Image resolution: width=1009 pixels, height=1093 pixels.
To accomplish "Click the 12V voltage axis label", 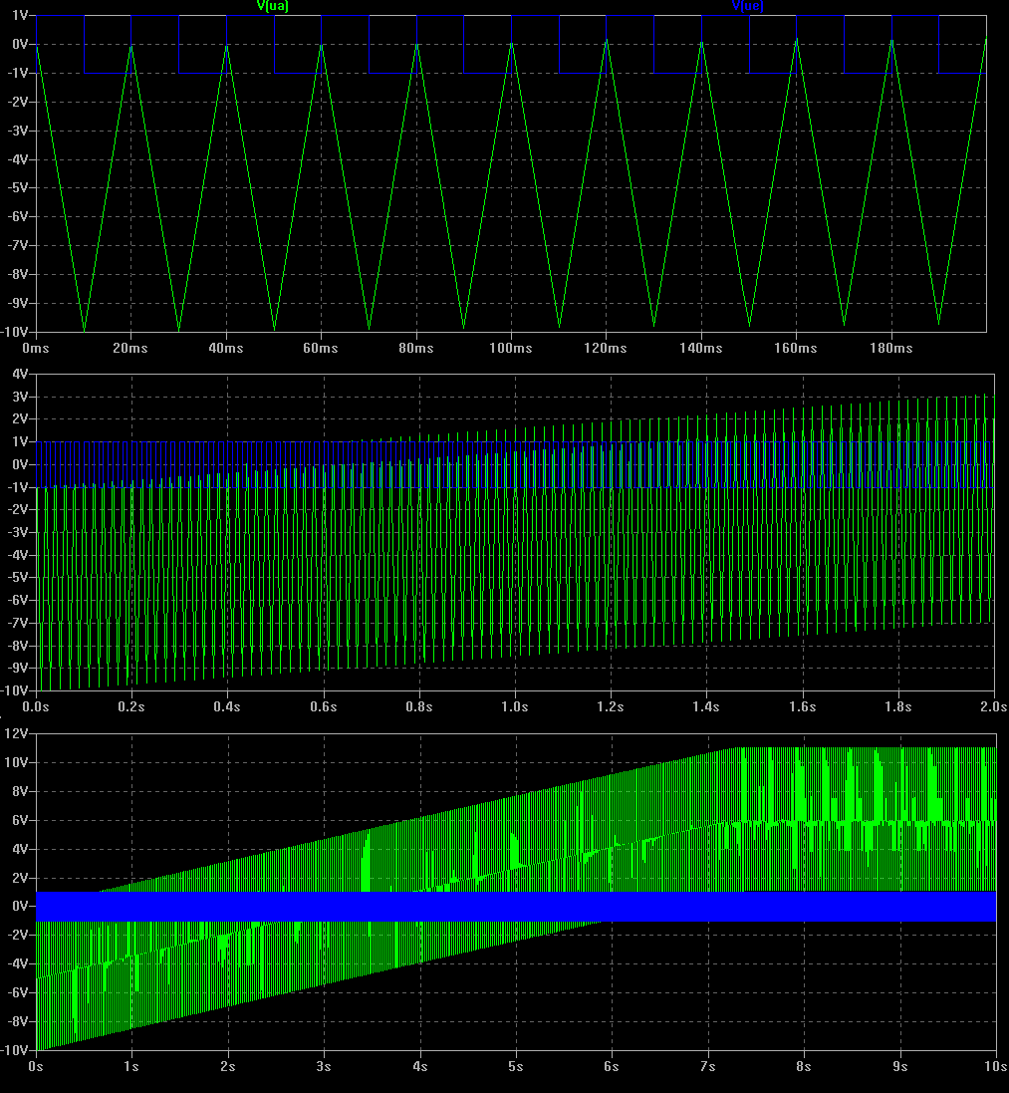I will 16,733.
